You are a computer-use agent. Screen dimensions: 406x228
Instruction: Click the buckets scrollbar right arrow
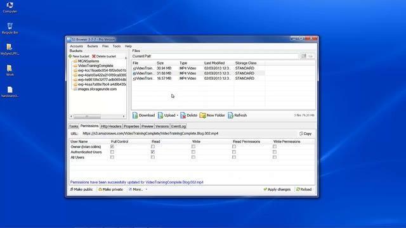(124, 117)
